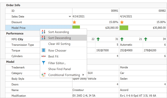167x98 pixels.
Task: Open Row Chooser from the context menu
Action: (x=63, y=50)
